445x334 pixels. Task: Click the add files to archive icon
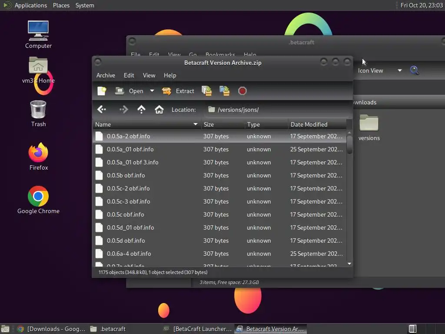click(x=206, y=91)
